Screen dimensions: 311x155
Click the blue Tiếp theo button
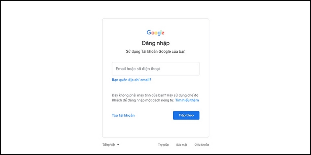tap(186, 115)
